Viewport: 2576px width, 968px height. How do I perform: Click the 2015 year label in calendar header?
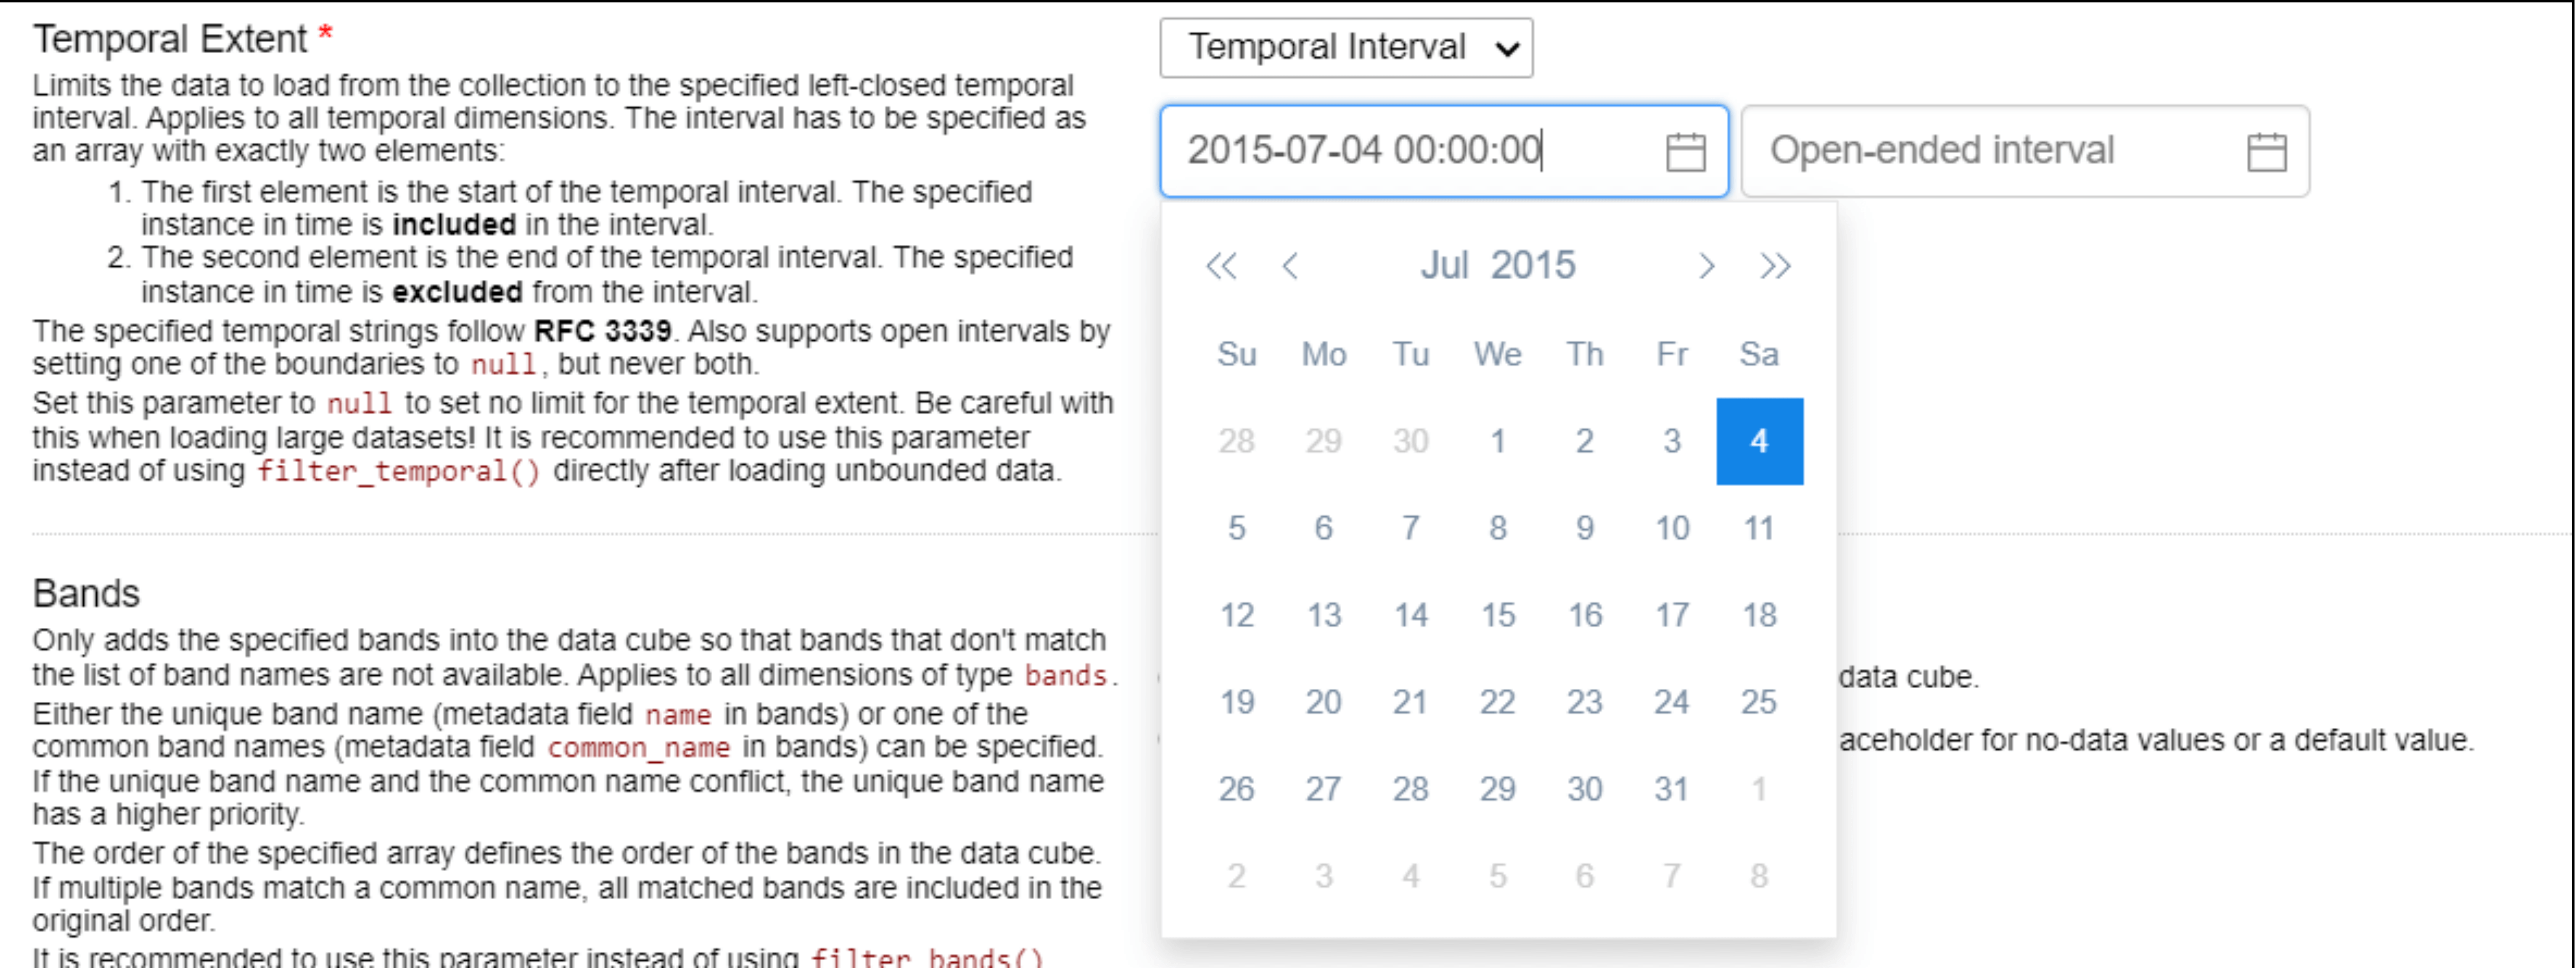1532,266
